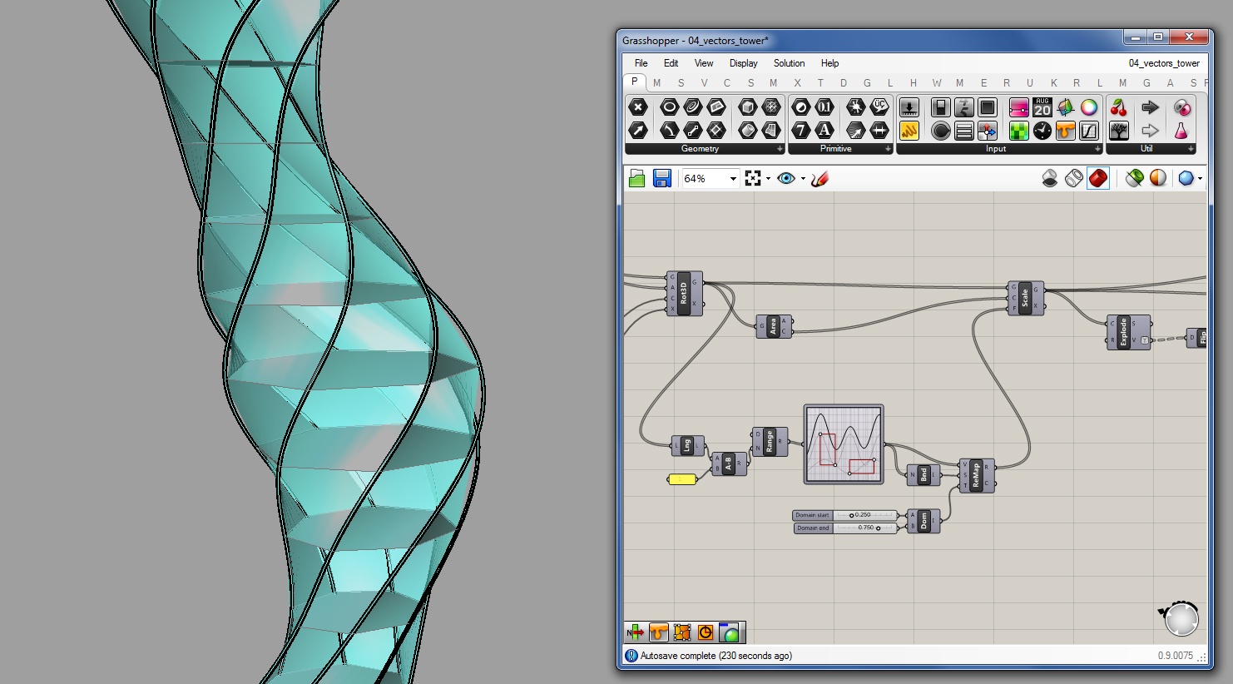This screenshot has height=684, width=1233.
Task: Expand the Input panel components
Action: [1098, 149]
